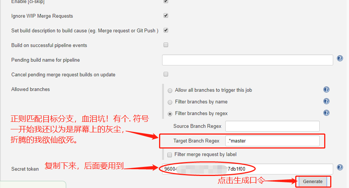Uncheck Set build description to build cause
The image size is (349, 188).
pos(166,30)
